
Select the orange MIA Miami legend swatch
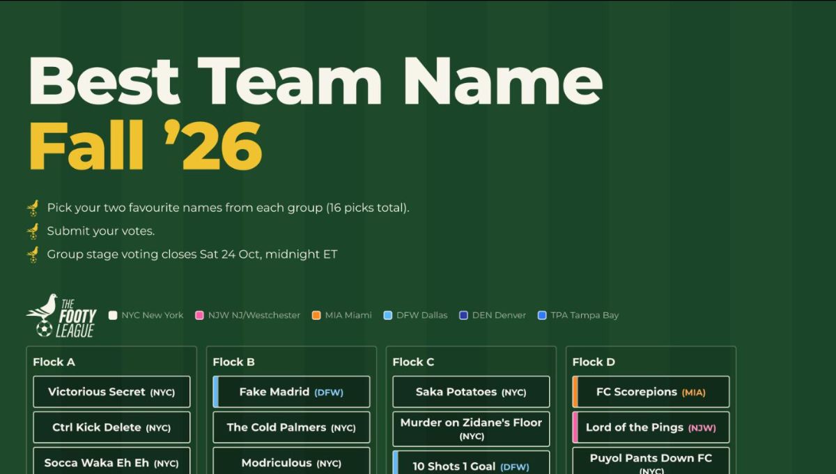coord(316,315)
